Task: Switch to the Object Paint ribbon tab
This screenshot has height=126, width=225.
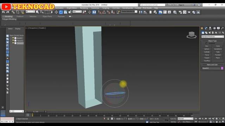Action: pos(47,16)
